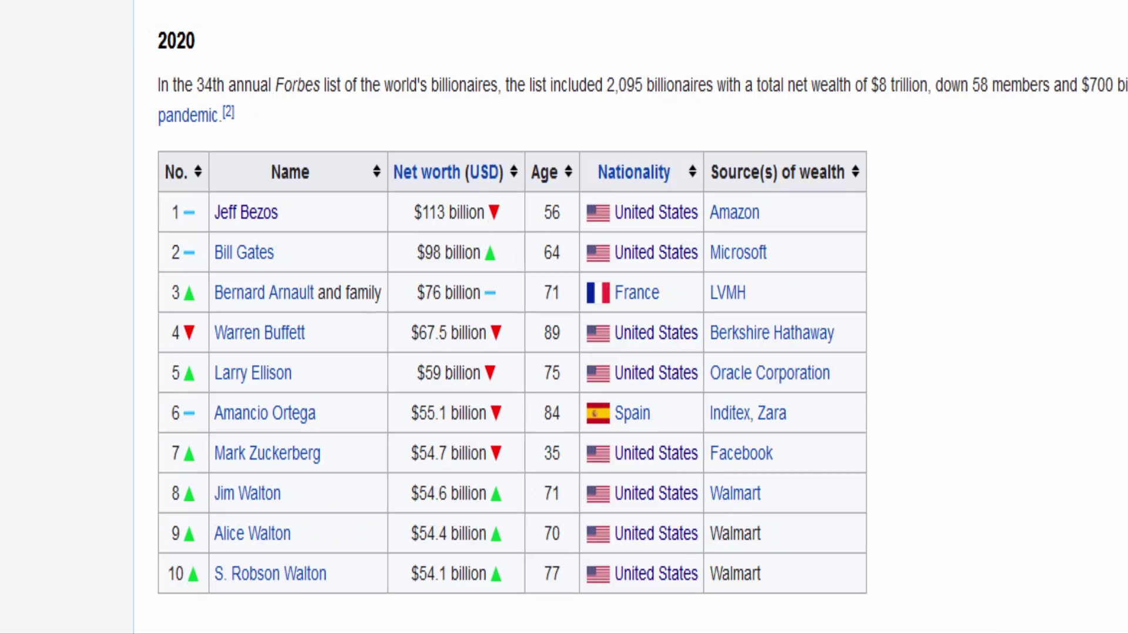Screen dimensions: 1128x634
Task: Follow the Berkshire Hathaway link
Action: [x=772, y=333]
